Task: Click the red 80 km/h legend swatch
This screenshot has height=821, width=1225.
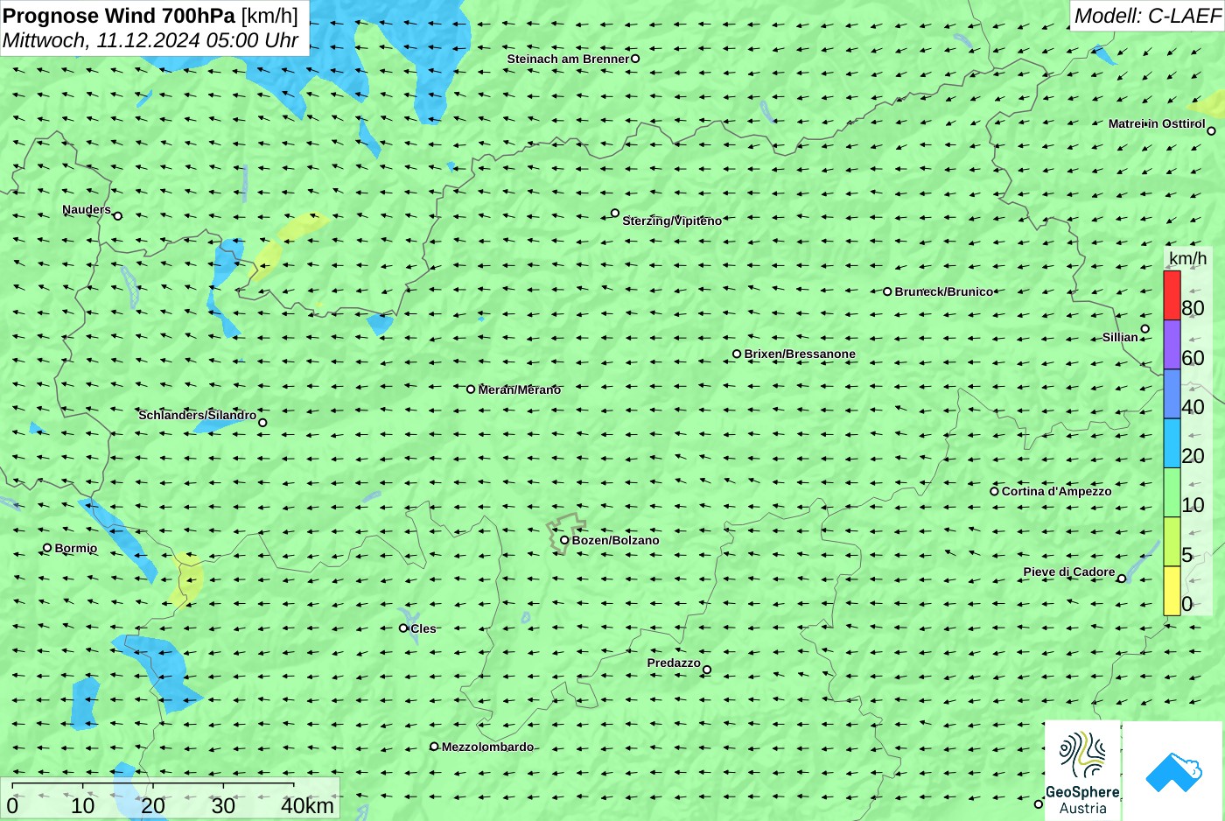Action: pyautogui.click(x=1172, y=296)
